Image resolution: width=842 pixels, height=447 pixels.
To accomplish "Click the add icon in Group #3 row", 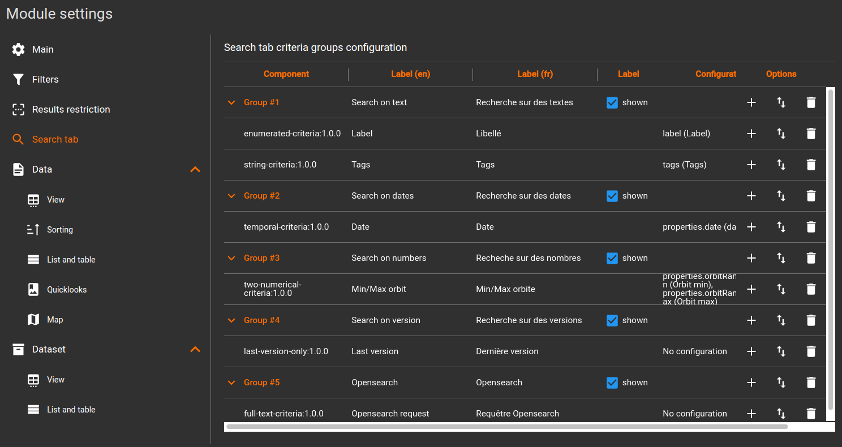I will point(751,258).
